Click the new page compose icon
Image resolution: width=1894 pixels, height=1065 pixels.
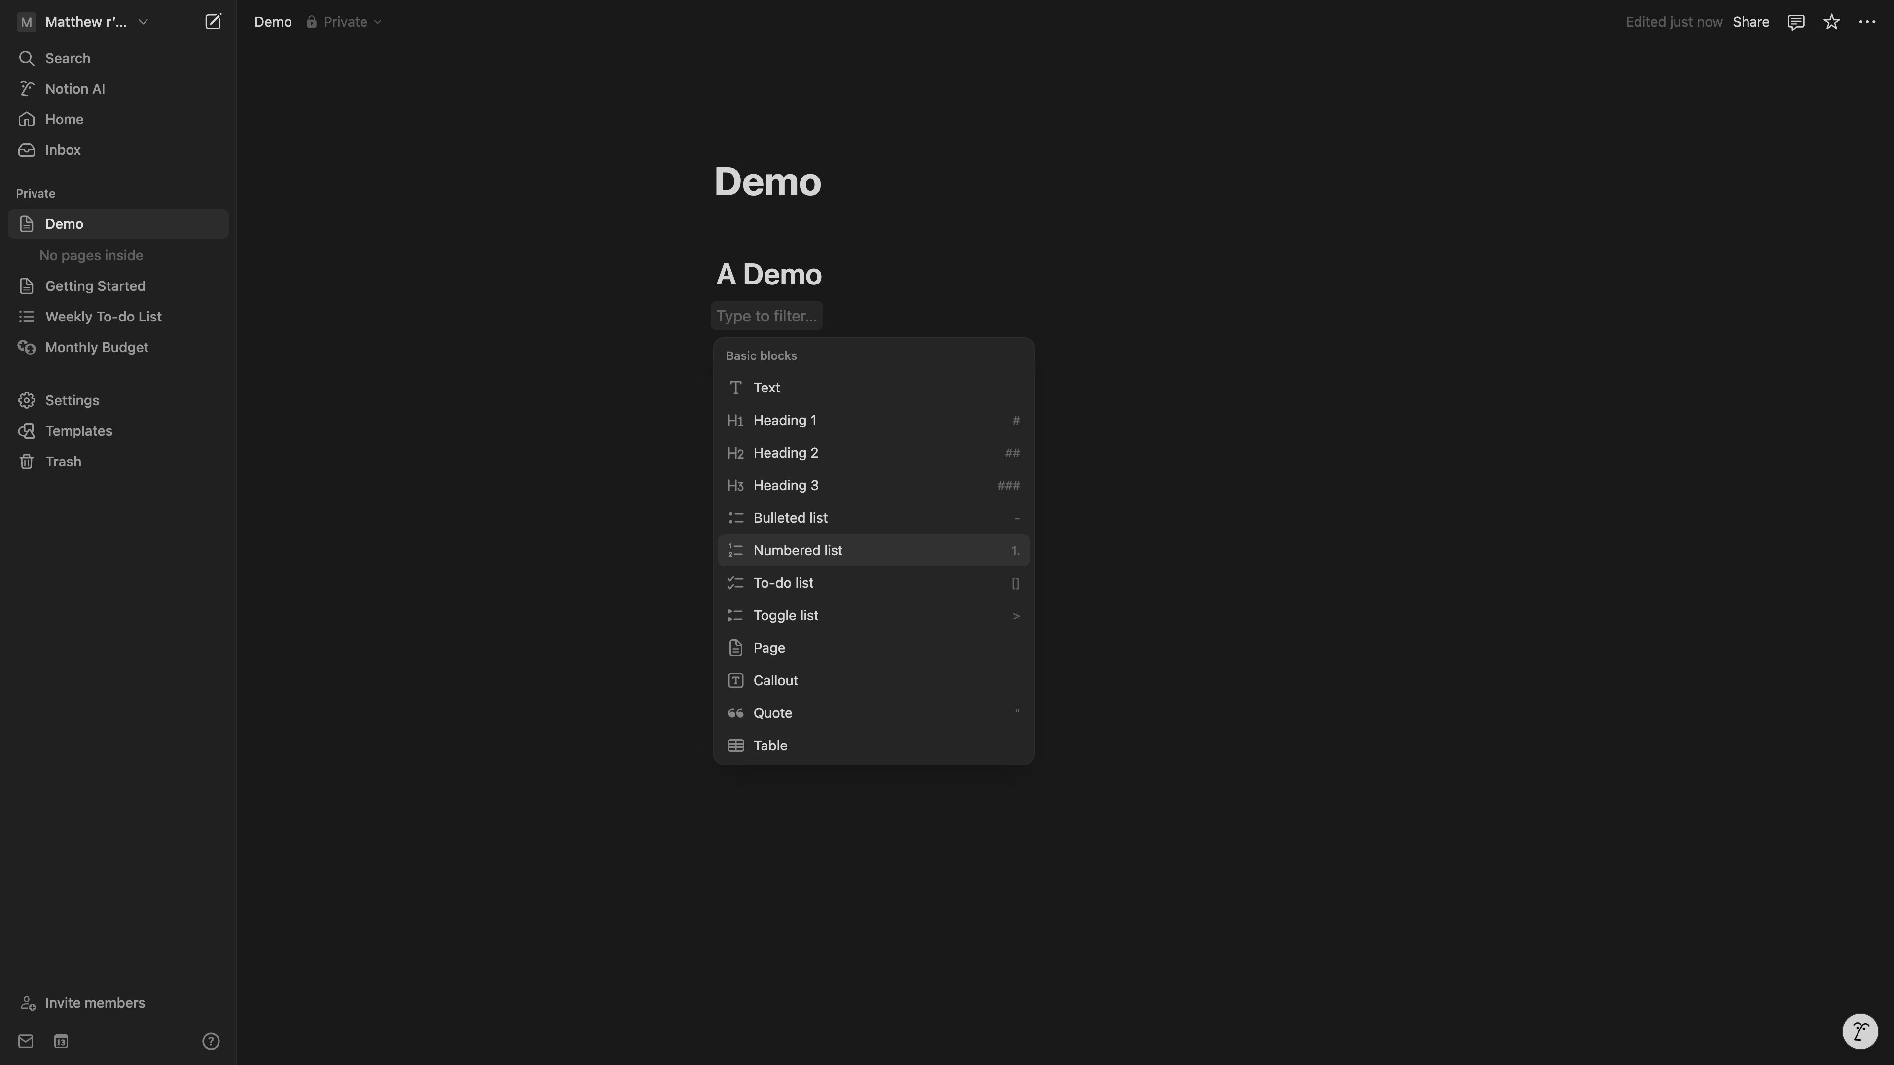tap(213, 22)
